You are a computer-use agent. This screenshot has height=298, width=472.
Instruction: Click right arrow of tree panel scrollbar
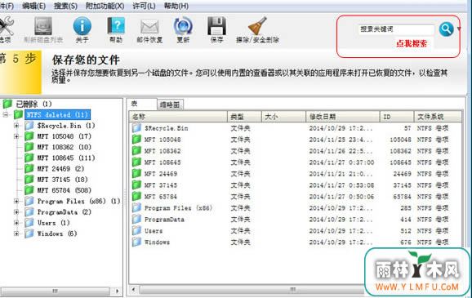tap(117, 291)
